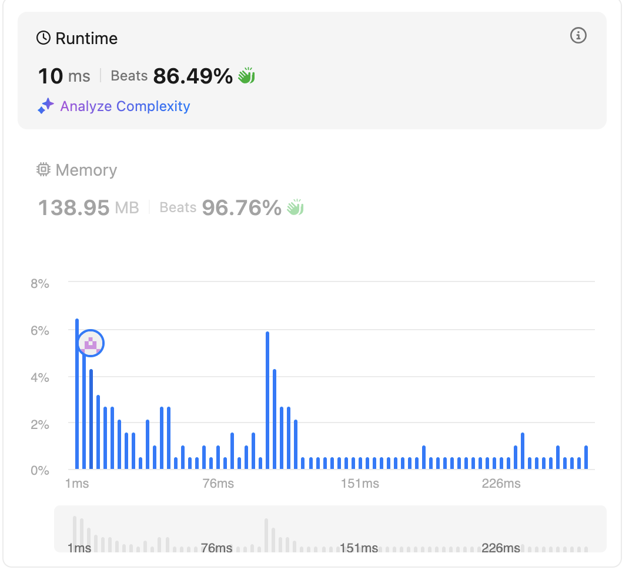
Task: Select the tall bar reaching nearly 6% mid-chart
Action: [x=267, y=401]
